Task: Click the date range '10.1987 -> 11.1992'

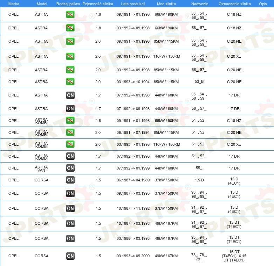Action: tap(133, 208)
